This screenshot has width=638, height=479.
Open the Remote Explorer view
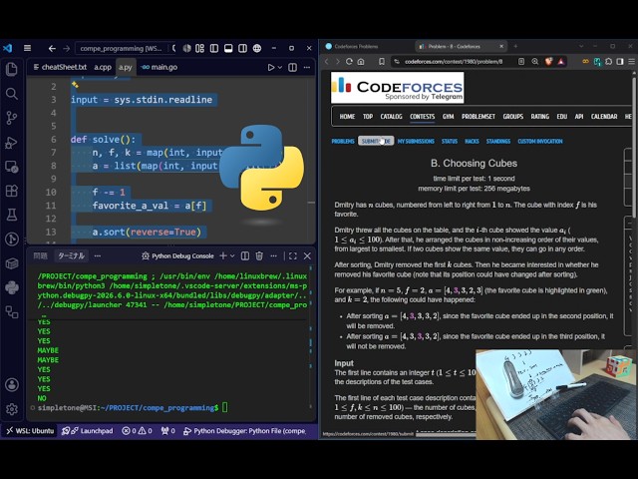tap(12, 167)
